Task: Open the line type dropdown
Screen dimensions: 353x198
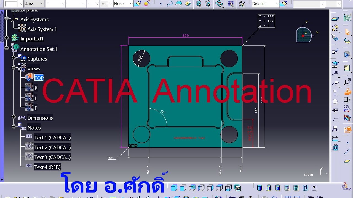Action: 76,4
